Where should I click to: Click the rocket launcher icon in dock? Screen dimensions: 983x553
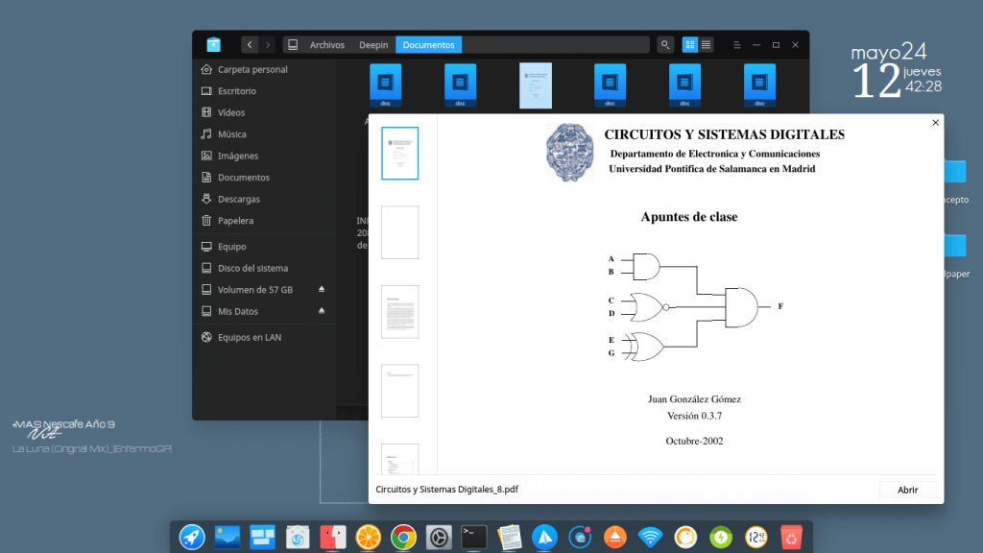coord(192,537)
